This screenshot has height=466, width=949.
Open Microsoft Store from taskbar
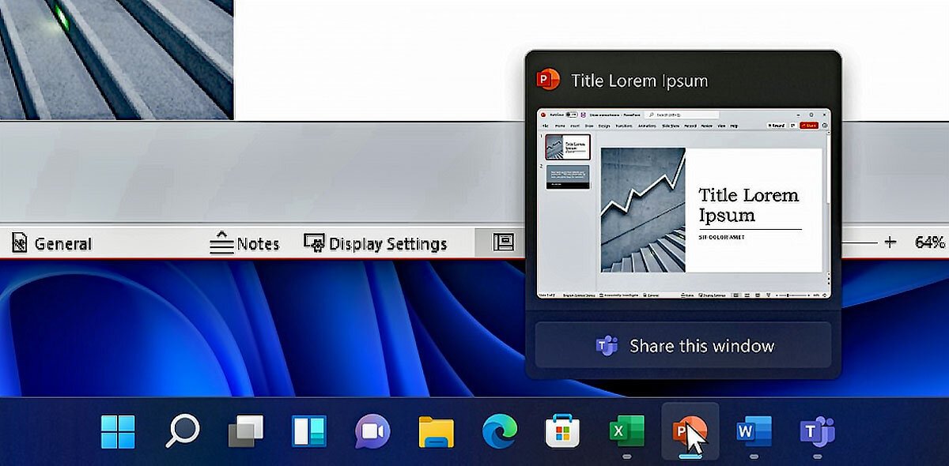point(563,432)
